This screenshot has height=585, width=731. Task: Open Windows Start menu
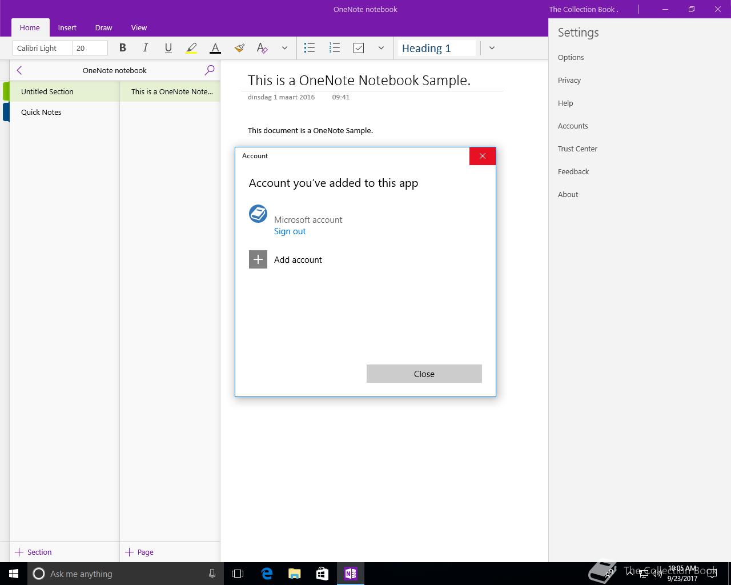pyautogui.click(x=14, y=574)
